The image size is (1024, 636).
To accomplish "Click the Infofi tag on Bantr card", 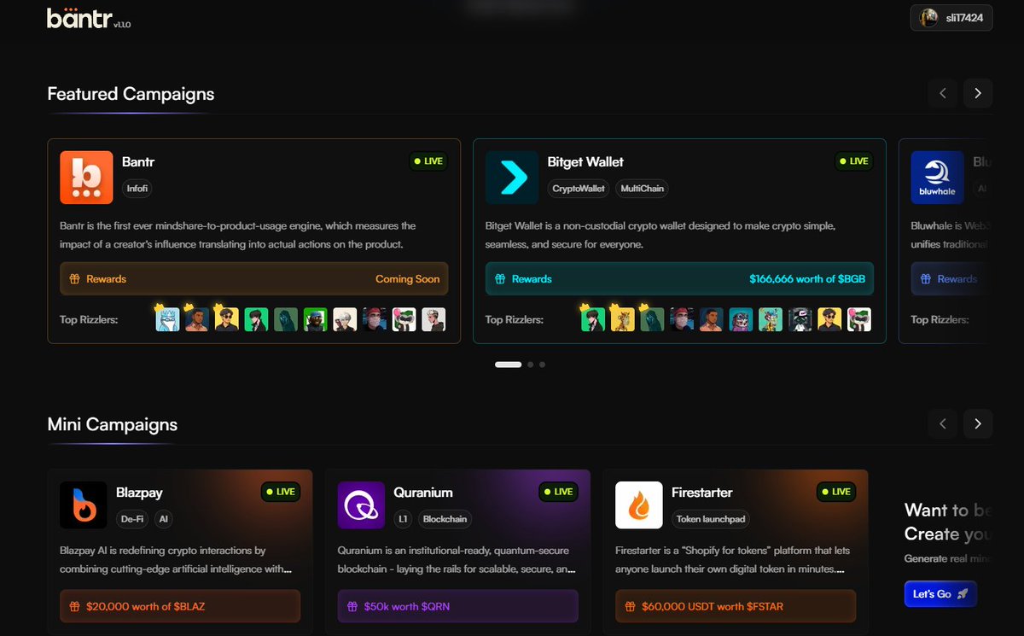I will point(137,189).
